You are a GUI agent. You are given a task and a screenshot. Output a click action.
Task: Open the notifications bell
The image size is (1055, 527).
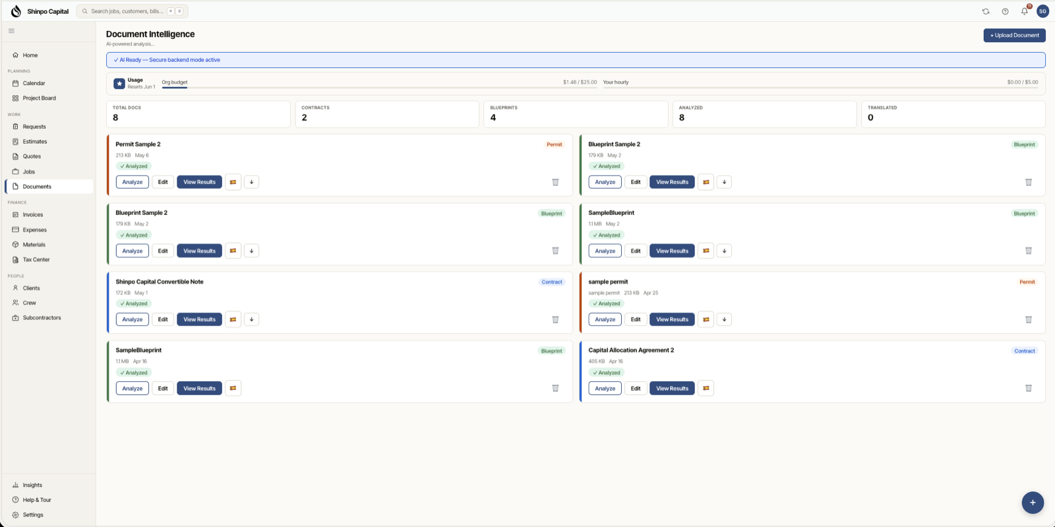click(1025, 11)
